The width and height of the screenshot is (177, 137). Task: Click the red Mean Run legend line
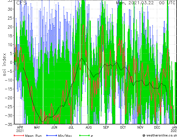19,135
